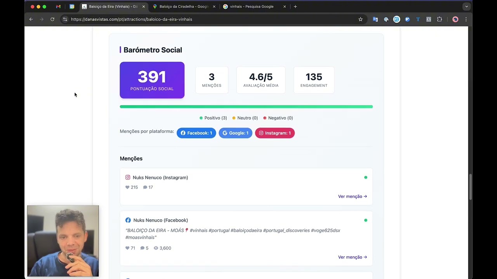Click Nuks Nenuco (Facebook) mention title

pyautogui.click(x=161, y=220)
